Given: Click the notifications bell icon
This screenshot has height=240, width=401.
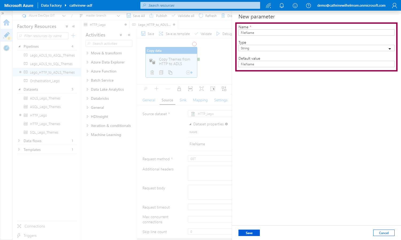Looking at the screenshot, I should pos(282,6).
